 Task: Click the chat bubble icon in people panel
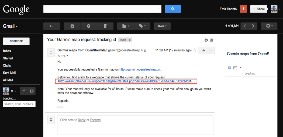tap(229, 68)
